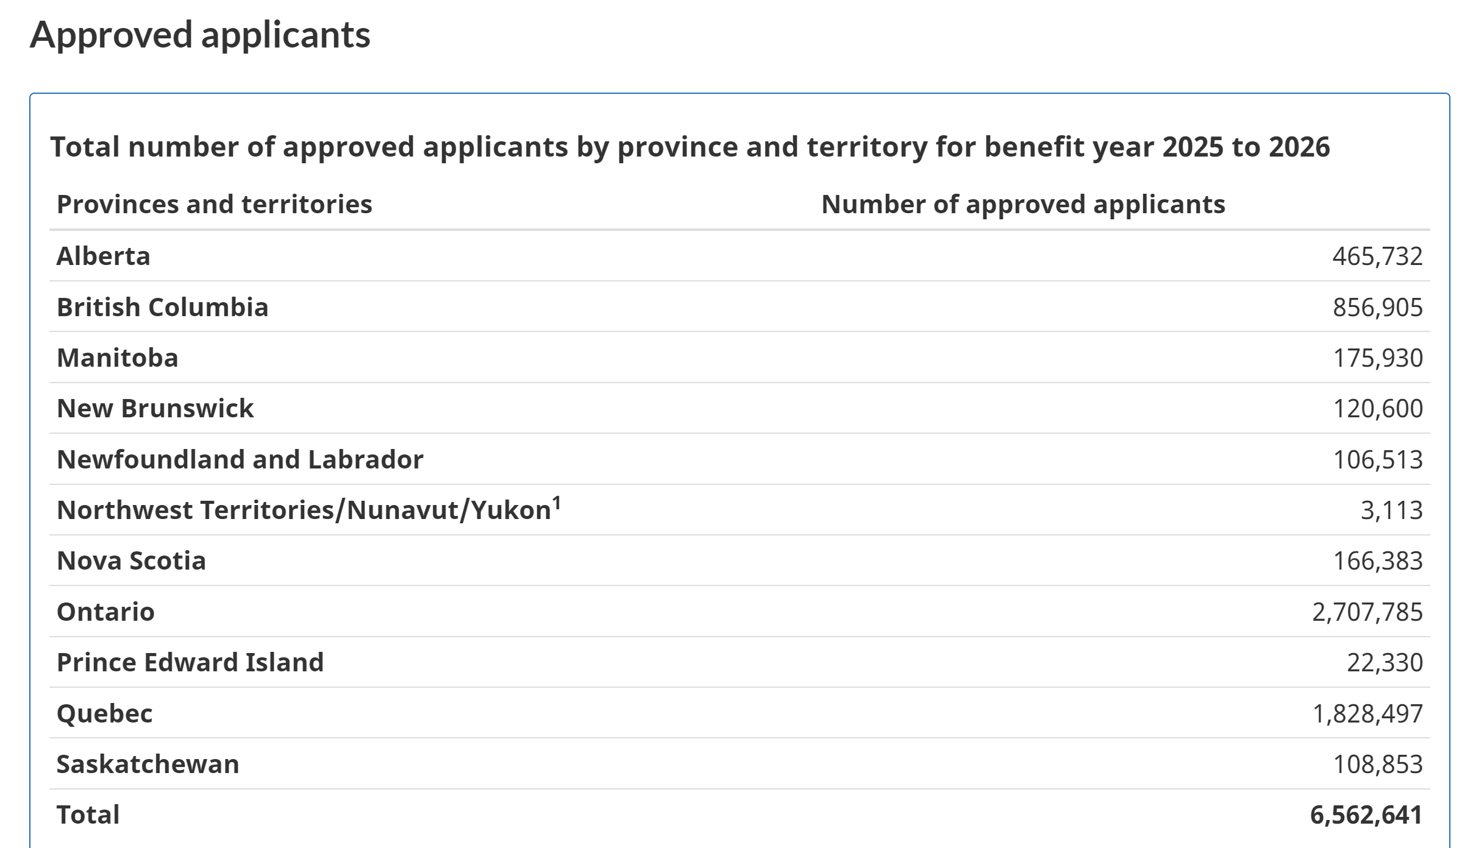
Task: Select the Manitoba row label
Action: coord(117,358)
